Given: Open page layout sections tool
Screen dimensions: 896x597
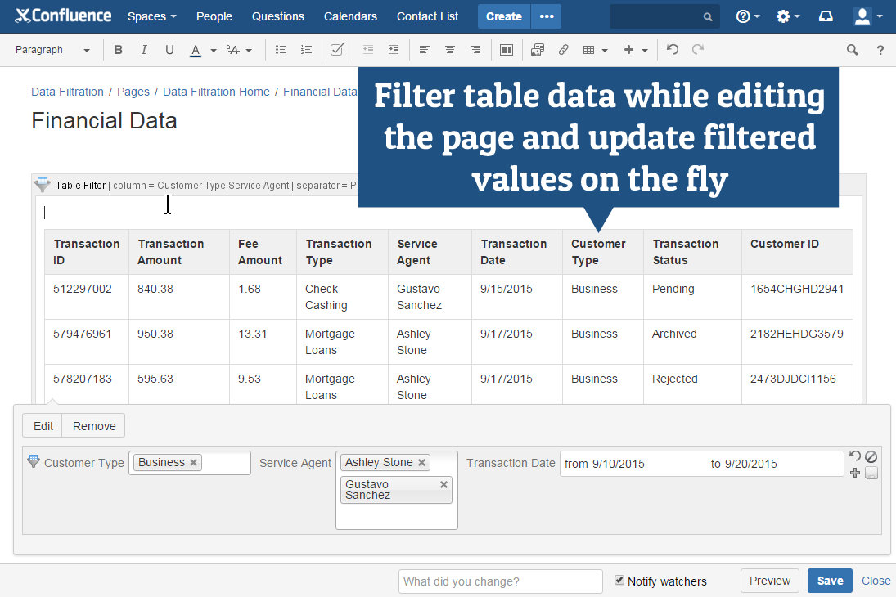Looking at the screenshot, I should tap(507, 50).
